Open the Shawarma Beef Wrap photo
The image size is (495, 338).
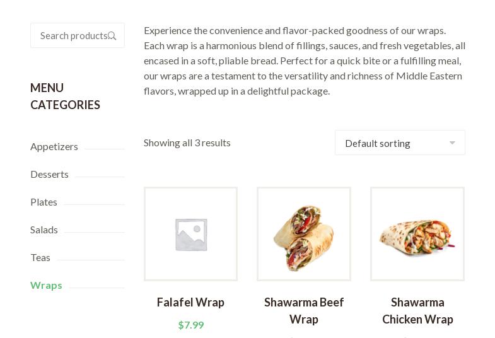pyautogui.click(x=304, y=234)
